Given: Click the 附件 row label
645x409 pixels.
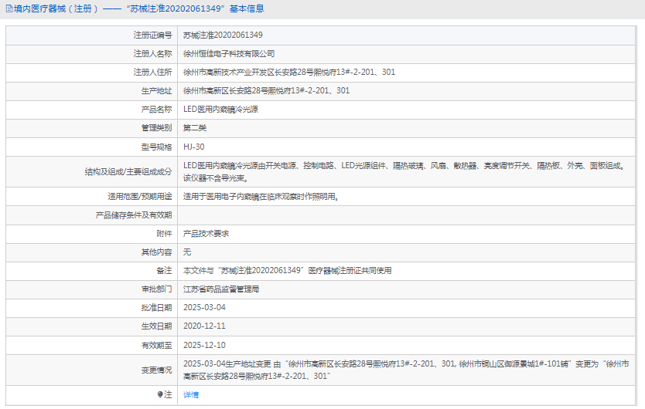Looking at the screenshot, I should pyautogui.click(x=164, y=234).
